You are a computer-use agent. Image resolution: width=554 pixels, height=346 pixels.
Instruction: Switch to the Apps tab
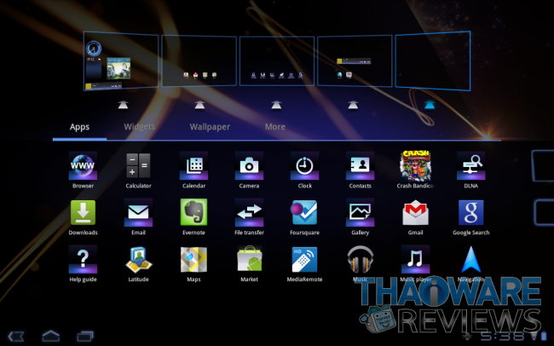79,127
